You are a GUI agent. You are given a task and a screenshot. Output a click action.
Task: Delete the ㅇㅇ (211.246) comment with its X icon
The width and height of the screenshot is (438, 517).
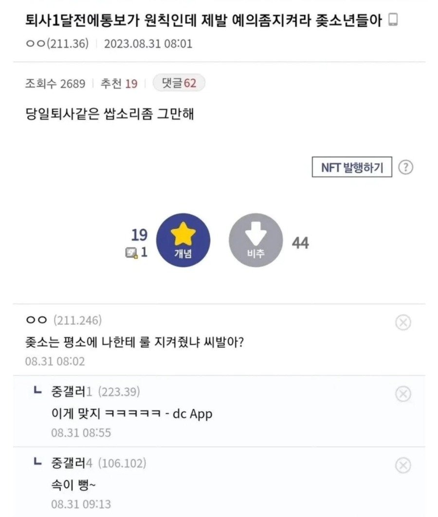click(x=403, y=322)
